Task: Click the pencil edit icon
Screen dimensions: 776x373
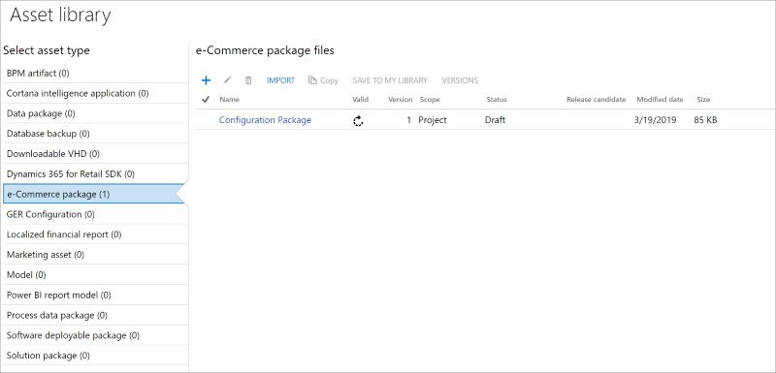Action: (227, 80)
